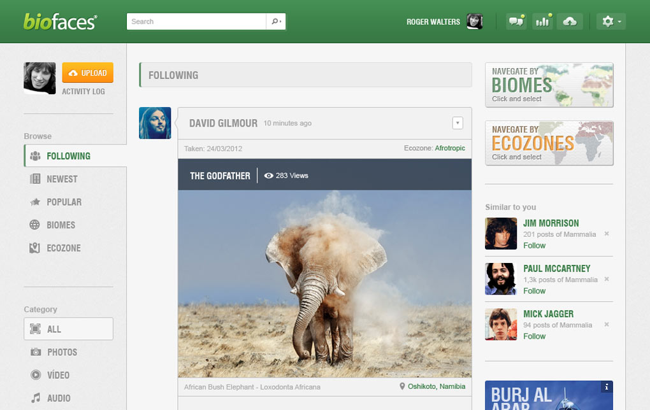Open the Oshikoto, Namibia location link
Screen dimensions: 650x410
437,386
